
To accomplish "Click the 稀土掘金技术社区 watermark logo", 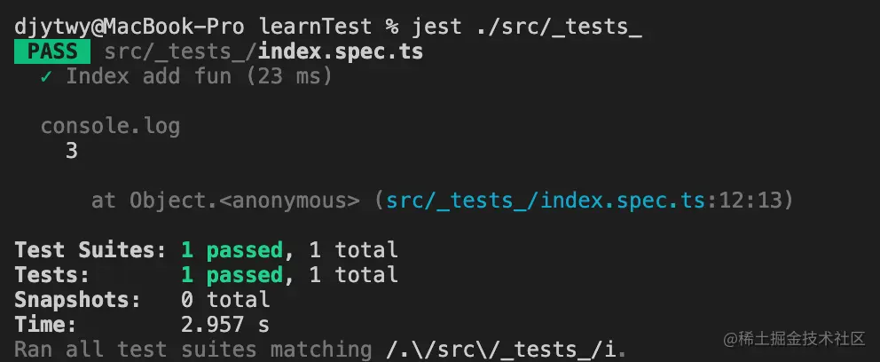I will pyautogui.click(x=794, y=339).
